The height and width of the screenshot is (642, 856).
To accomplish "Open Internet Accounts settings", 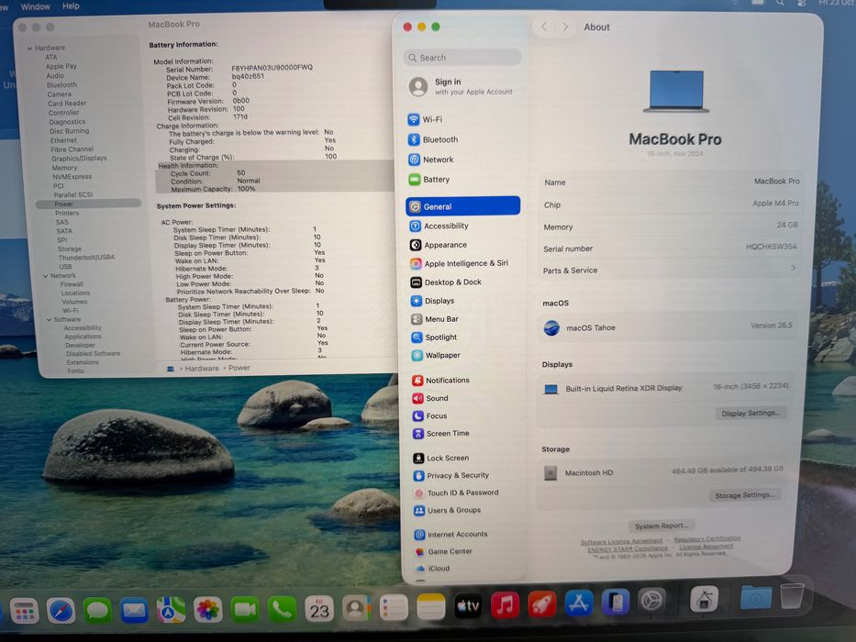I will (x=450, y=534).
